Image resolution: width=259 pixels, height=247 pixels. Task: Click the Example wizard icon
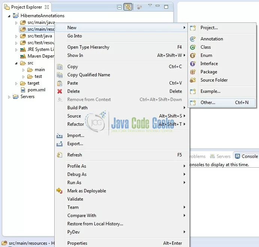[193, 91]
